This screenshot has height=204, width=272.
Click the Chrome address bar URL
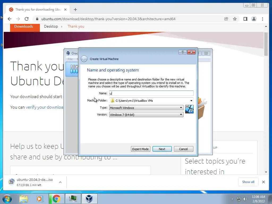(x=108, y=19)
